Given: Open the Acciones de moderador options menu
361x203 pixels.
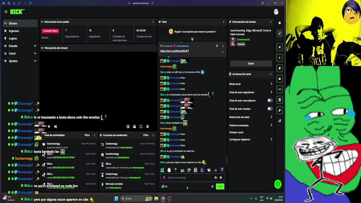Looking at the screenshot, I should (x=153, y=135).
